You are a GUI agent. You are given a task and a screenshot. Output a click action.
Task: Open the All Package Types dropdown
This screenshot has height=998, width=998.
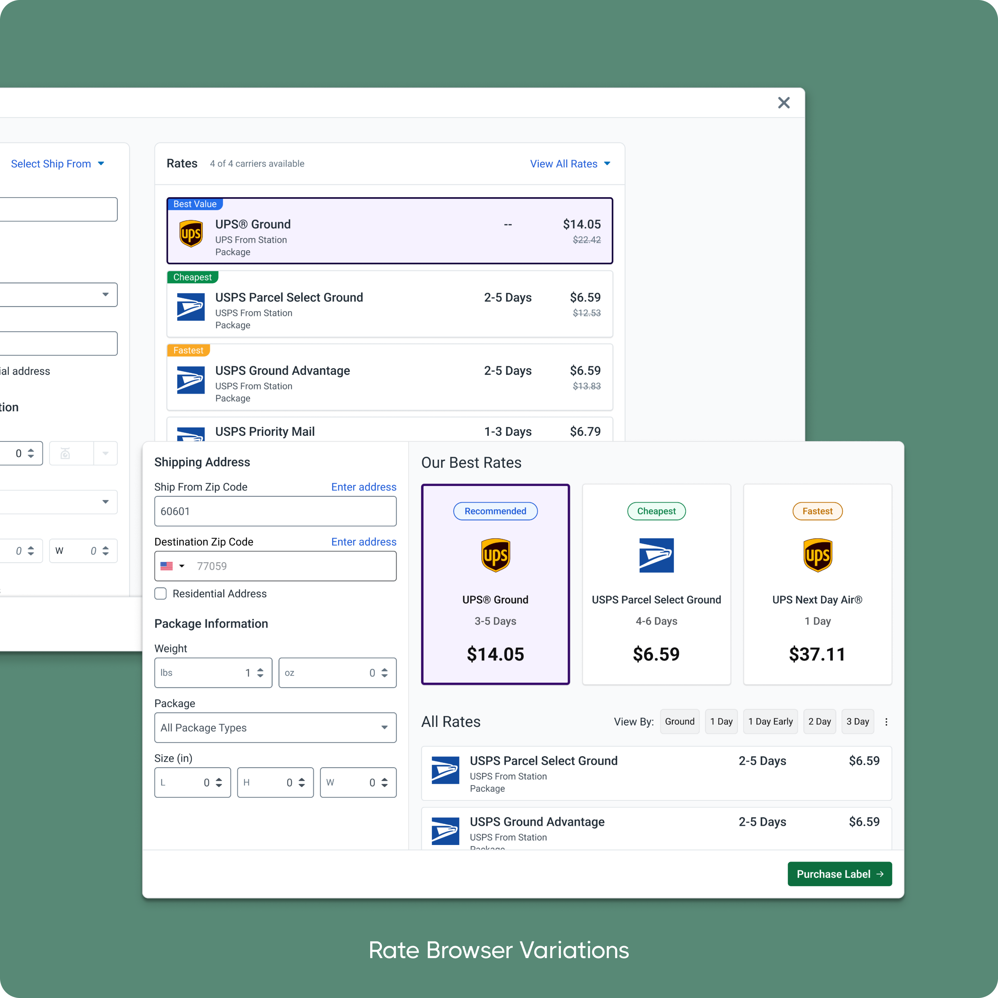[275, 728]
